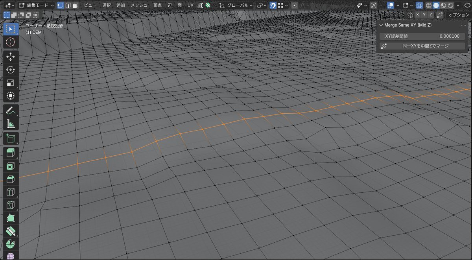Pick the Scale tool
Image resolution: width=472 pixels, height=260 pixels.
coord(11,83)
